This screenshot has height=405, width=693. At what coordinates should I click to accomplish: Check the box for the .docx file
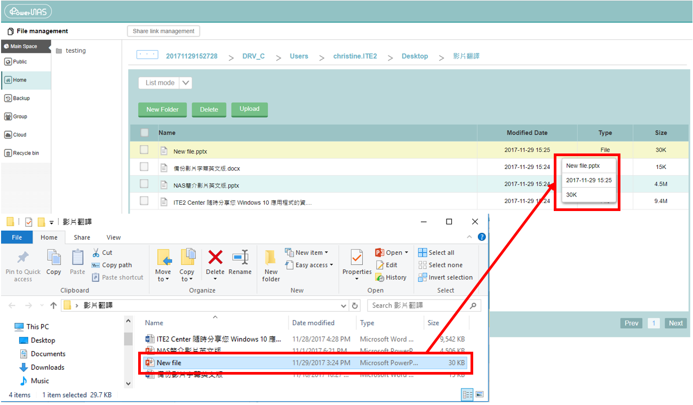click(144, 167)
